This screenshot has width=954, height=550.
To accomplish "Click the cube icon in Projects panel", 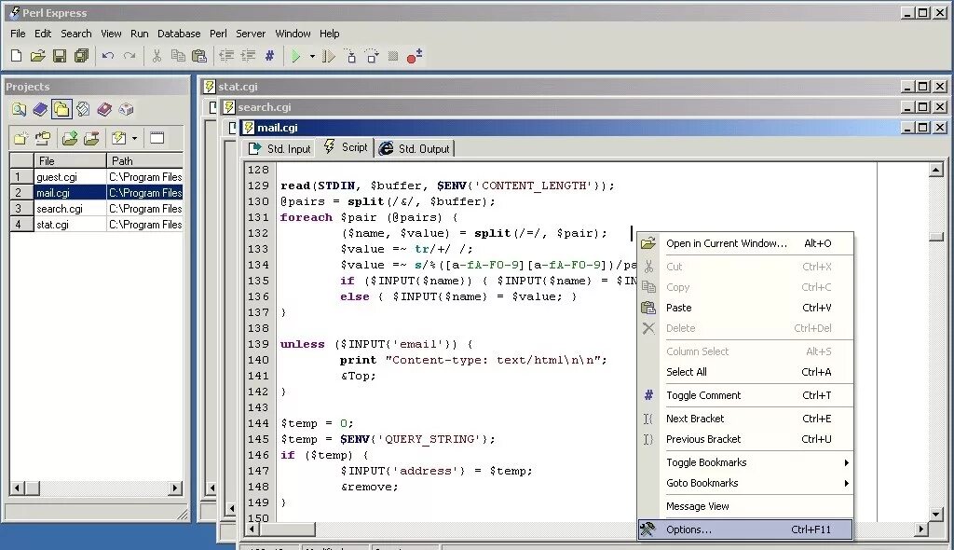I will point(126,109).
